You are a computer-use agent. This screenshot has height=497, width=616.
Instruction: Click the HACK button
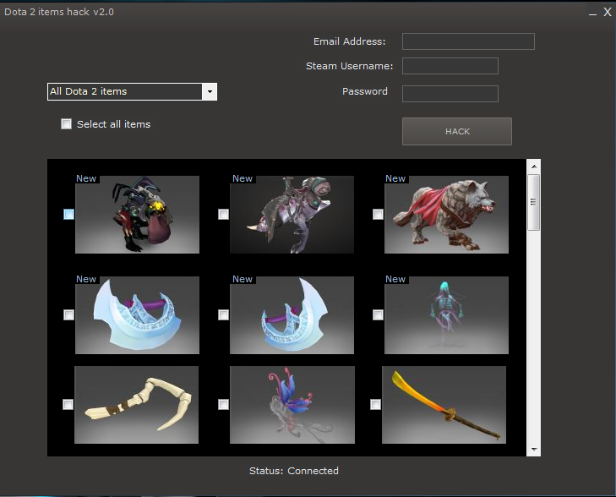457,131
